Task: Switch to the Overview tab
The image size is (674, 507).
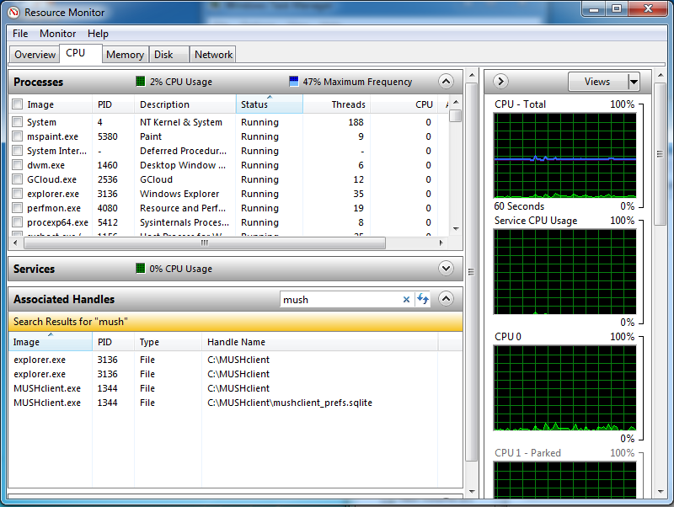Action: point(35,55)
